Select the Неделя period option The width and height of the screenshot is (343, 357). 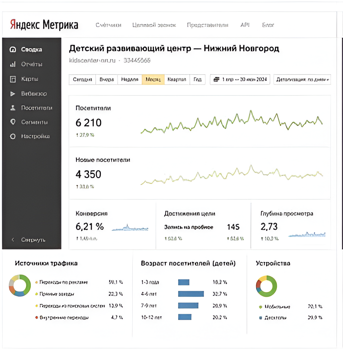[x=129, y=79]
